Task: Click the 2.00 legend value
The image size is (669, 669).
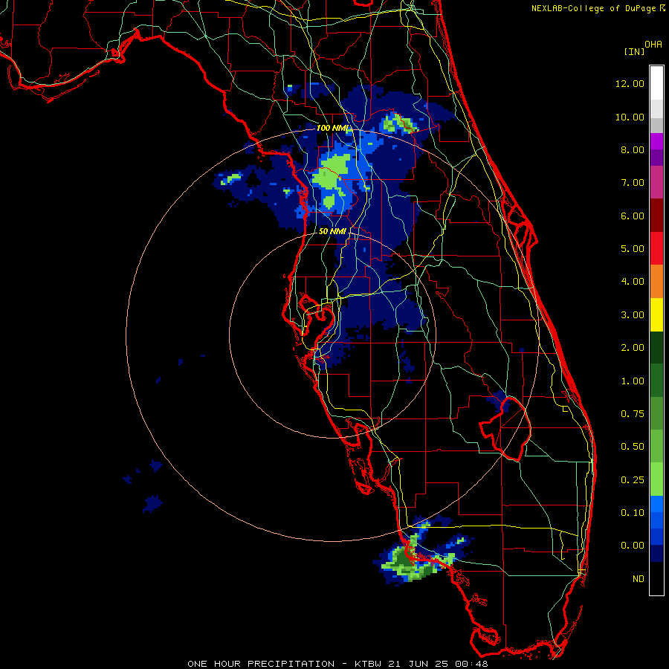Action: pos(633,348)
